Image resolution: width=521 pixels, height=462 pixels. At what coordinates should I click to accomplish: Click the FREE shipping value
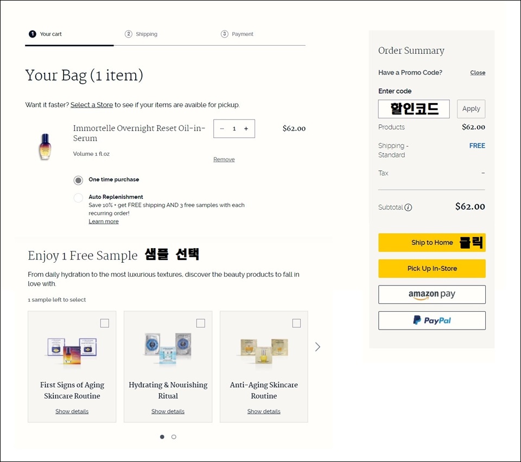pyautogui.click(x=477, y=145)
